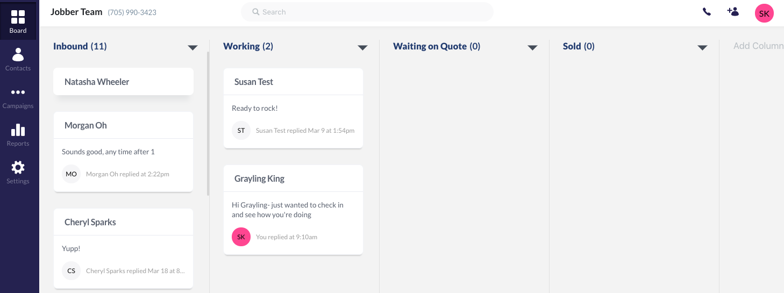Click the Inbound column scrollbar
The image size is (784, 293).
click(x=208, y=124)
